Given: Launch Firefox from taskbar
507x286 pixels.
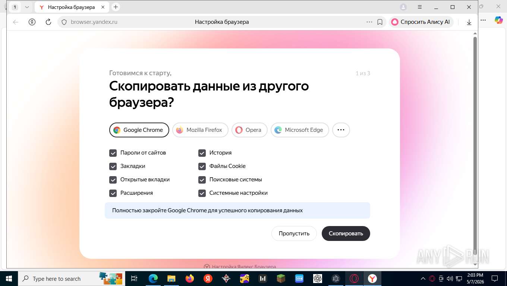Looking at the screenshot, I should point(190,279).
